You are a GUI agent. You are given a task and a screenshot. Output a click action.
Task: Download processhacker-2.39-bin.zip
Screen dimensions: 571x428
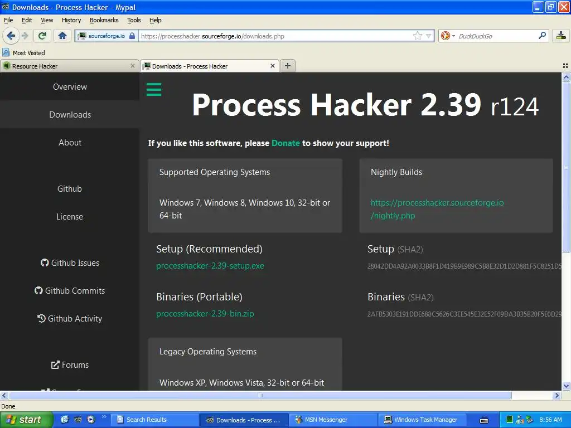(x=205, y=313)
